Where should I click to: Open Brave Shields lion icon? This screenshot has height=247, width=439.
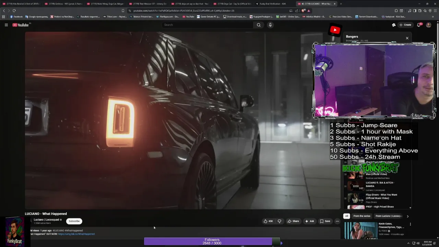pyautogui.click(x=304, y=11)
